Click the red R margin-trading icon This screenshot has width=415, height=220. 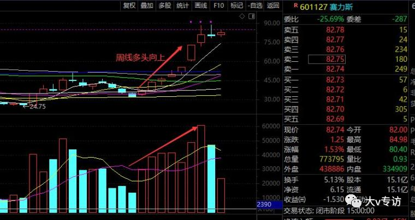click(x=295, y=5)
